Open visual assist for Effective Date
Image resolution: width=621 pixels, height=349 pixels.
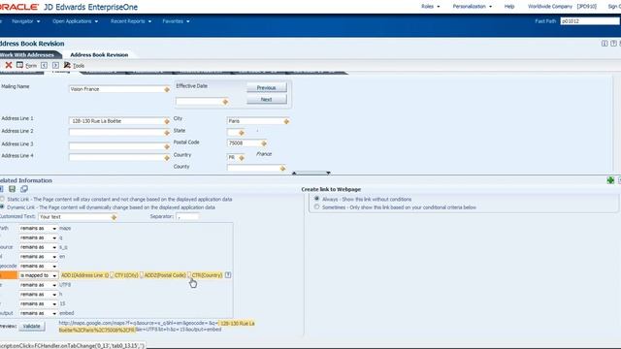(225, 102)
